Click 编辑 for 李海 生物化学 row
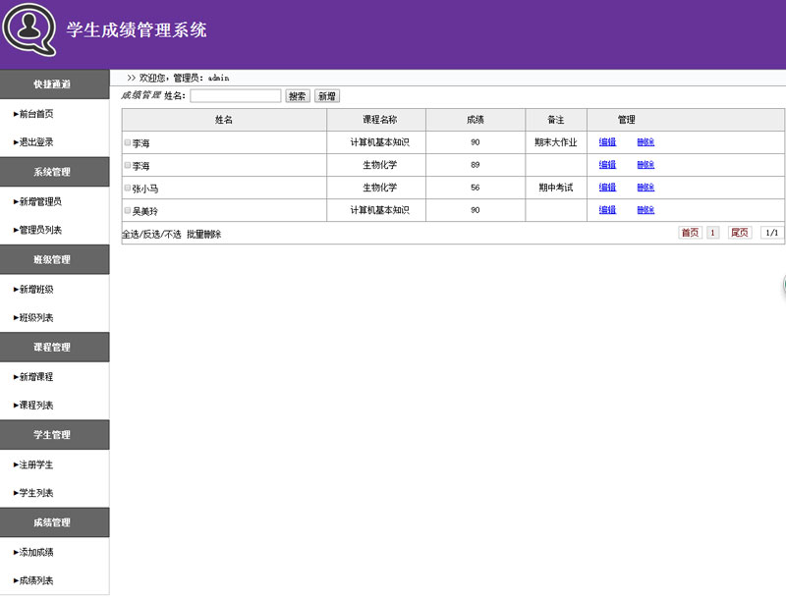The image size is (786, 598). click(607, 165)
